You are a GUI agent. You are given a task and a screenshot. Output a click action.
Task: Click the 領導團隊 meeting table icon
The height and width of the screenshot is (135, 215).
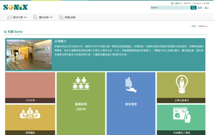click(x=30, y=113)
